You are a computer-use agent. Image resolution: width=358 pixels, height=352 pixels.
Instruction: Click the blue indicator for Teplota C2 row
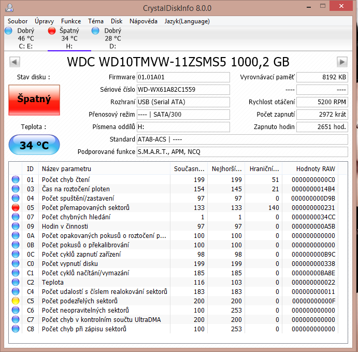[16, 282]
